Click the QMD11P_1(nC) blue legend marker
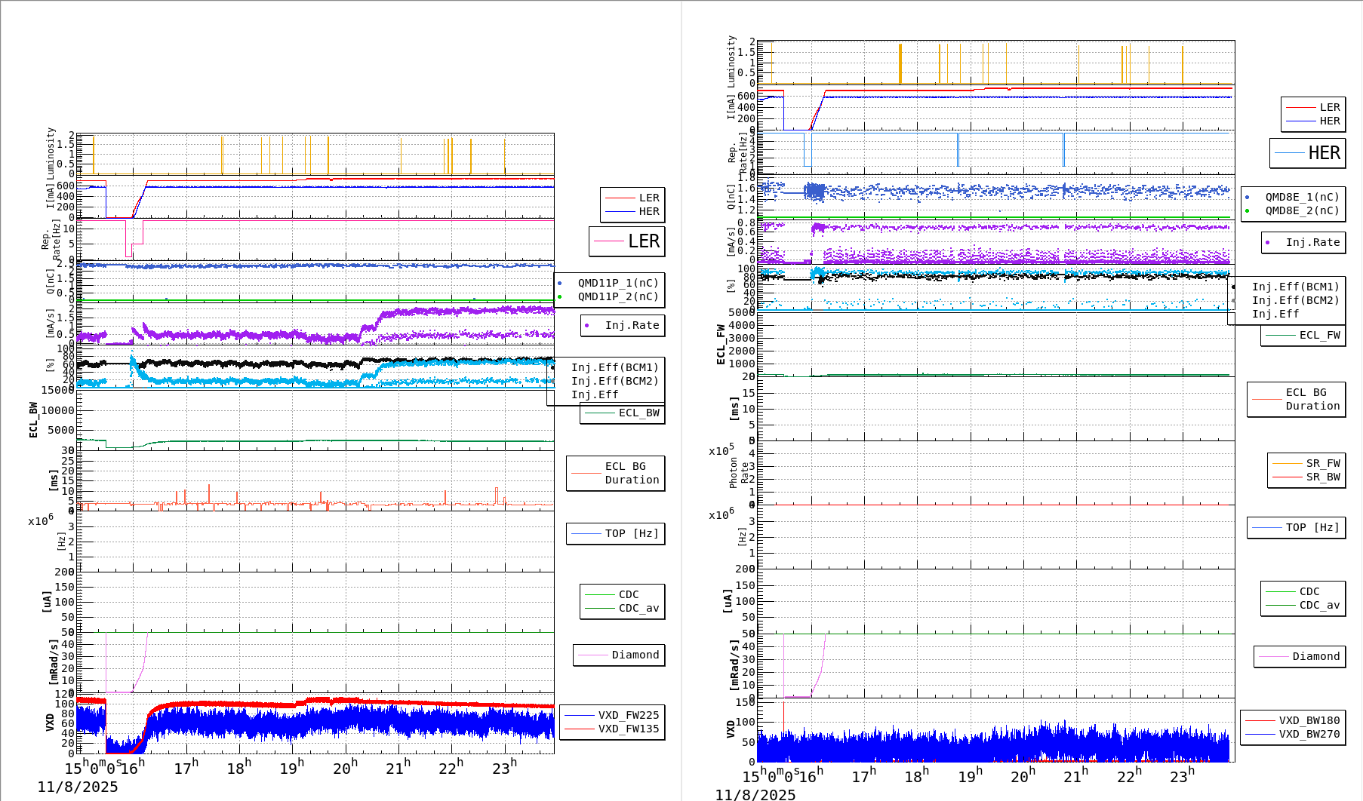Image resolution: width=1363 pixels, height=801 pixels. point(559,284)
